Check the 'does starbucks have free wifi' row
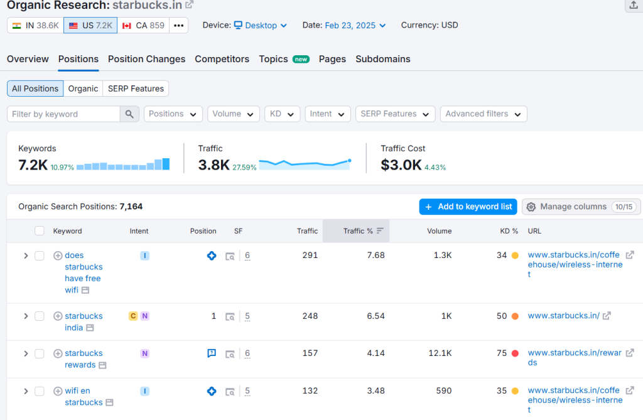The height and width of the screenshot is (420, 643). pos(40,256)
